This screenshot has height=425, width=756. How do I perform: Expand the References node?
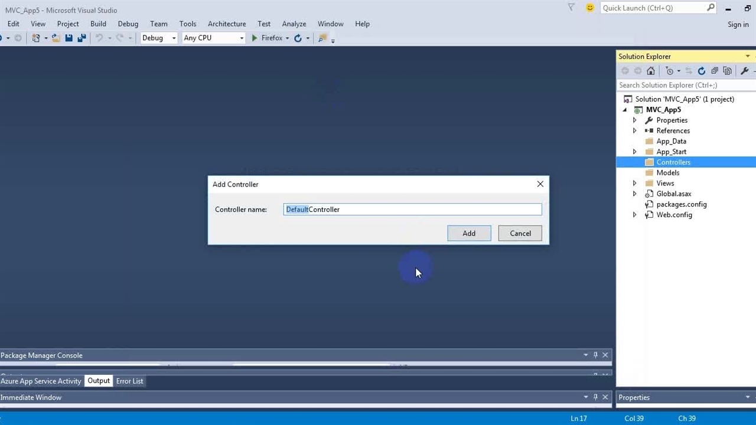634,130
